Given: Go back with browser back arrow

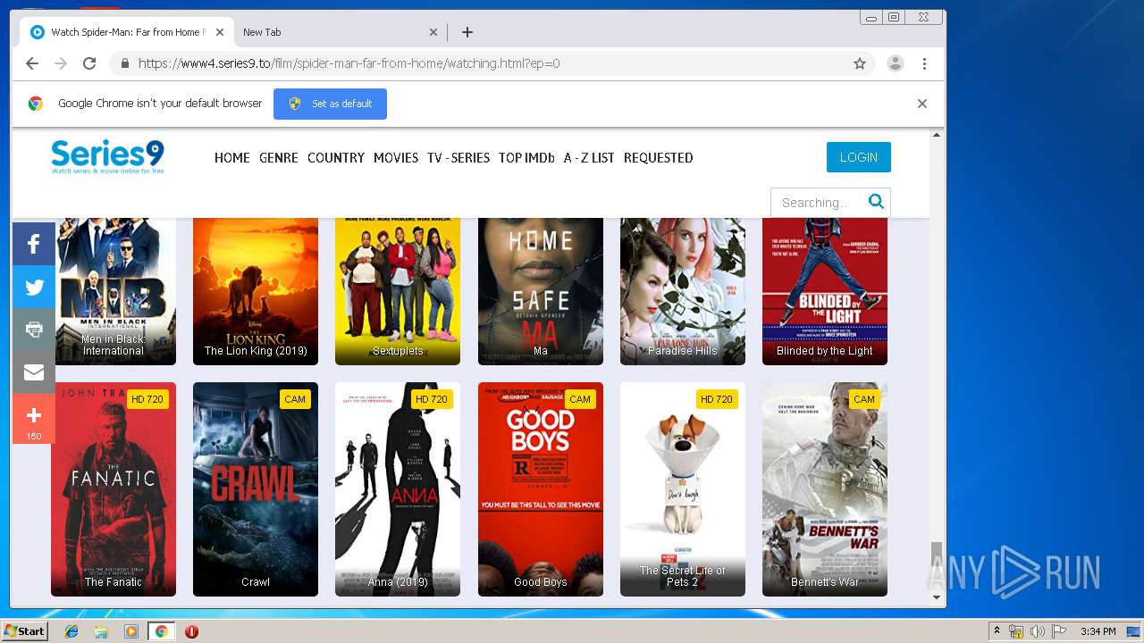Looking at the screenshot, I should pyautogui.click(x=32, y=63).
